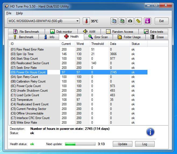Click the Worst column header

82,44
